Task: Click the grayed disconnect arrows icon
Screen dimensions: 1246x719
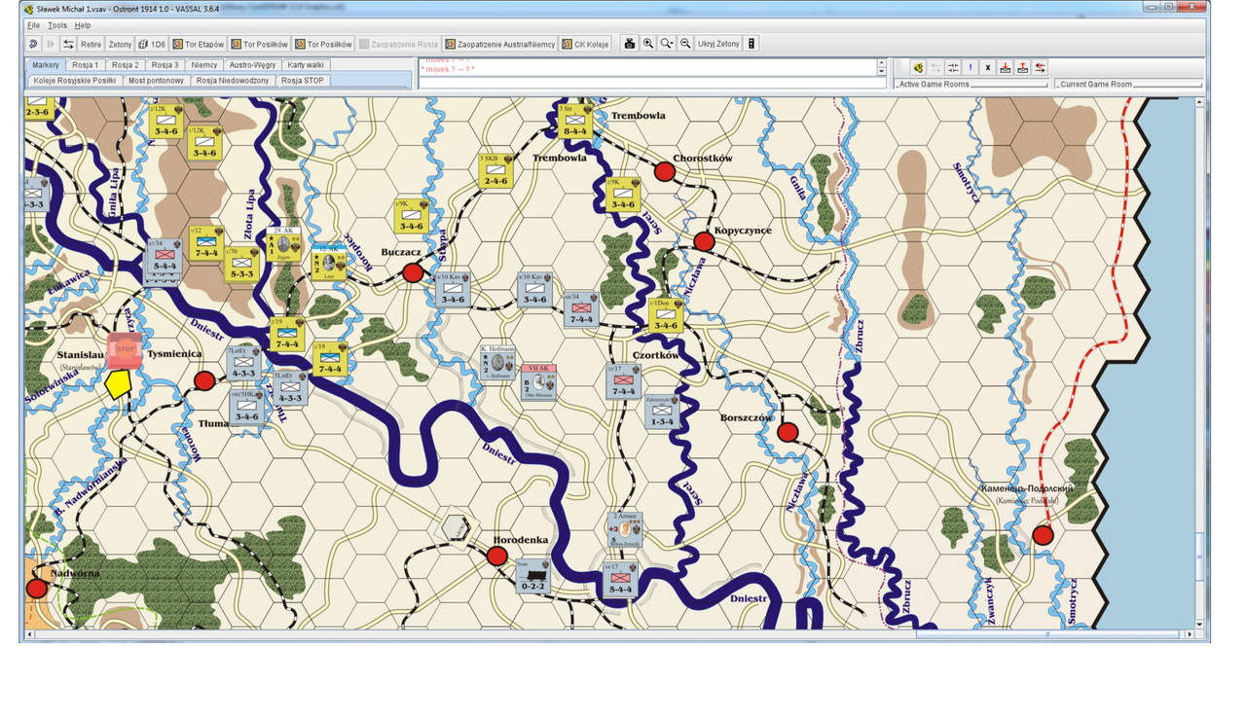Action: tap(935, 67)
